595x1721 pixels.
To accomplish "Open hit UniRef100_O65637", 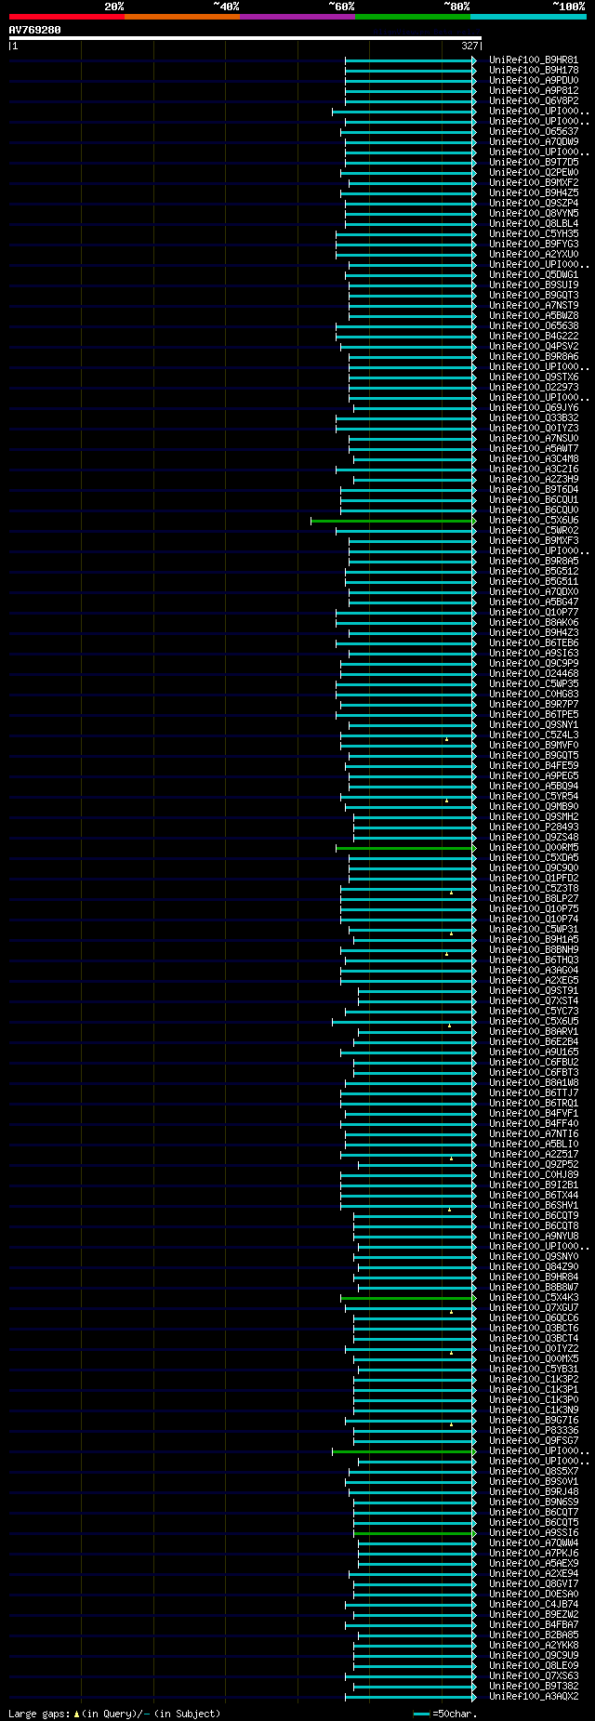I will coord(534,132).
